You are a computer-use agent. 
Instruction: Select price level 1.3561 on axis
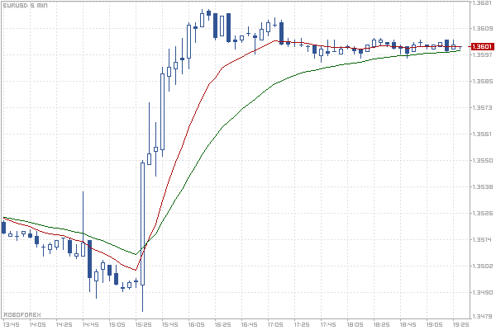pyautogui.click(x=482, y=134)
